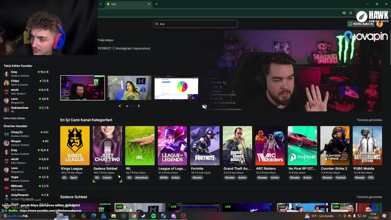
Task: Open No Pixel RP category card
Action: coord(302,146)
